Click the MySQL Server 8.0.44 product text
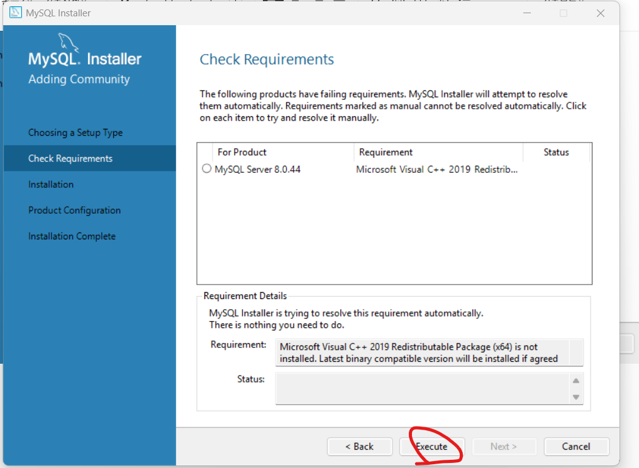Screen dimensions: 639x468 pyautogui.click(x=258, y=169)
